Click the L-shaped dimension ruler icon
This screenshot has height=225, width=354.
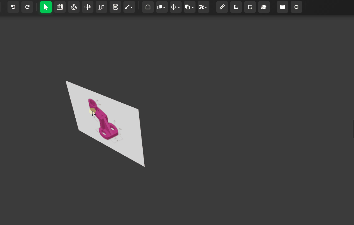236,7
